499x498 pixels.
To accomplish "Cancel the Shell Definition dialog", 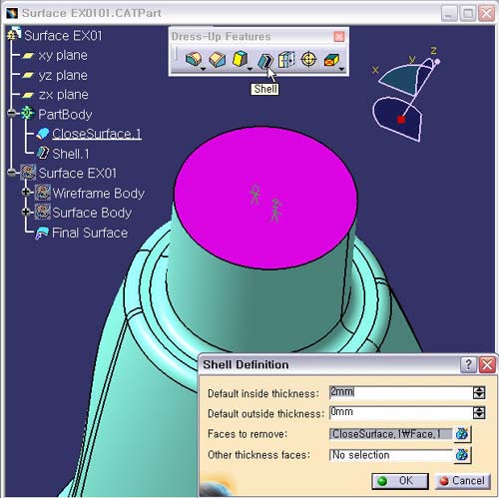I will pos(463,481).
